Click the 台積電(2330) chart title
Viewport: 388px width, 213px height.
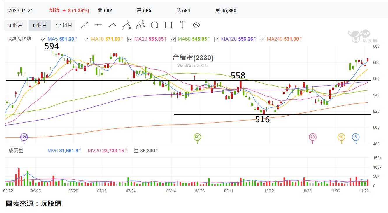(193, 58)
